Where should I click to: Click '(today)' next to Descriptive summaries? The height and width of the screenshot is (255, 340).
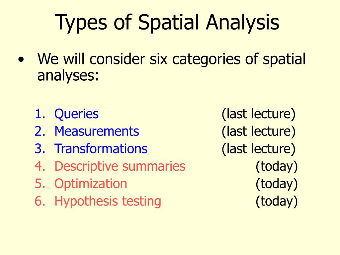click(277, 167)
